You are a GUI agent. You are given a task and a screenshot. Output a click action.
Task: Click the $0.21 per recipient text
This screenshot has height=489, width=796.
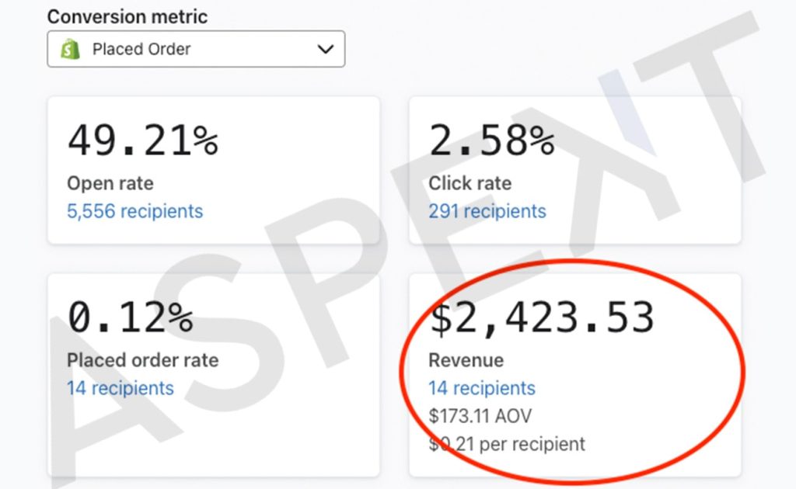(507, 444)
